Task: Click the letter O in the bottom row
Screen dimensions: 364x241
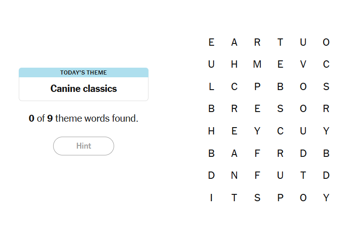Action: (x=303, y=198)
